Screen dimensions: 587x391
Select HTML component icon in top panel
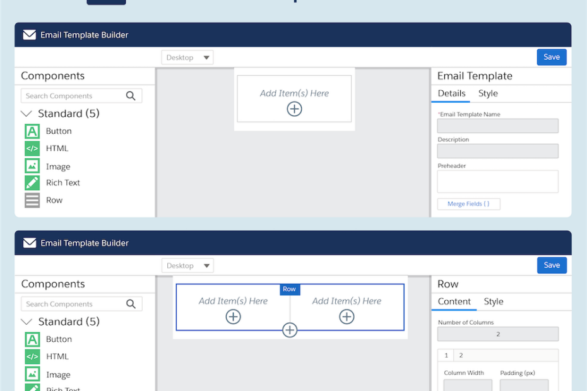pos(32,149)
